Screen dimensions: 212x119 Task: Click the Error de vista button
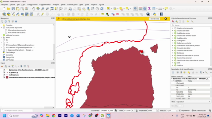pos(155,19)
